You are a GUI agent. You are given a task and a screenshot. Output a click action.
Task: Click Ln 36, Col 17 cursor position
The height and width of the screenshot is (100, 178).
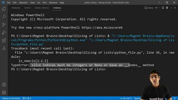[126, 98]
